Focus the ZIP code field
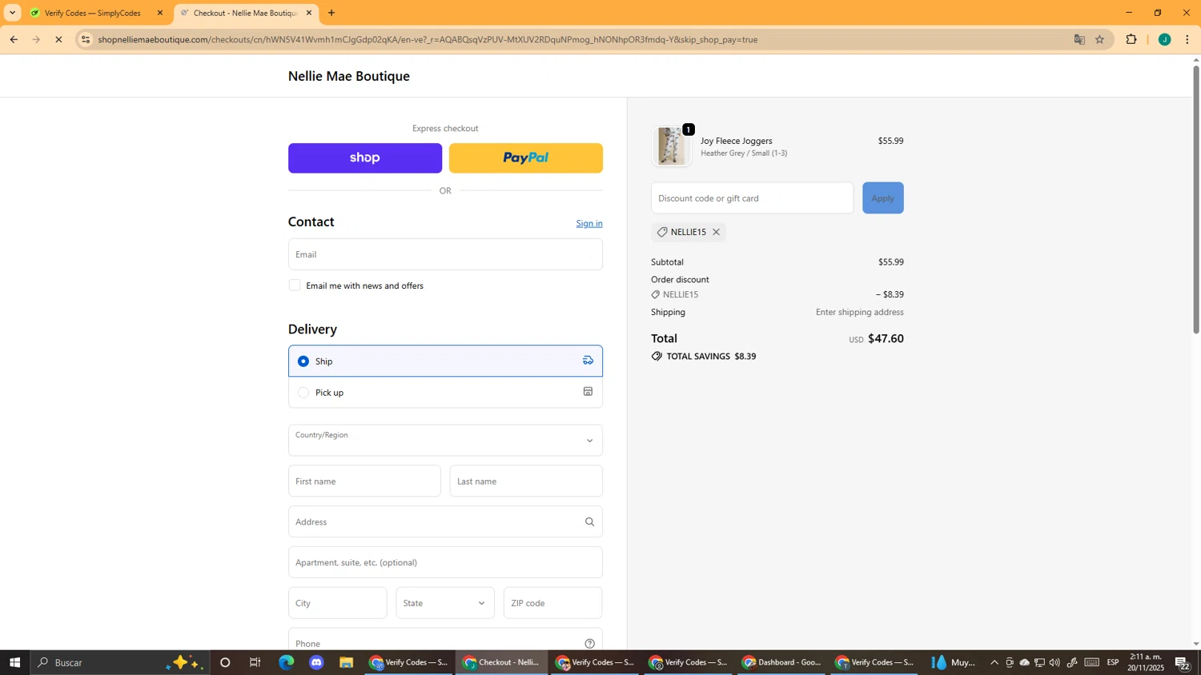The height and width of the screenshot is (675, 1201). pos(552,603)
